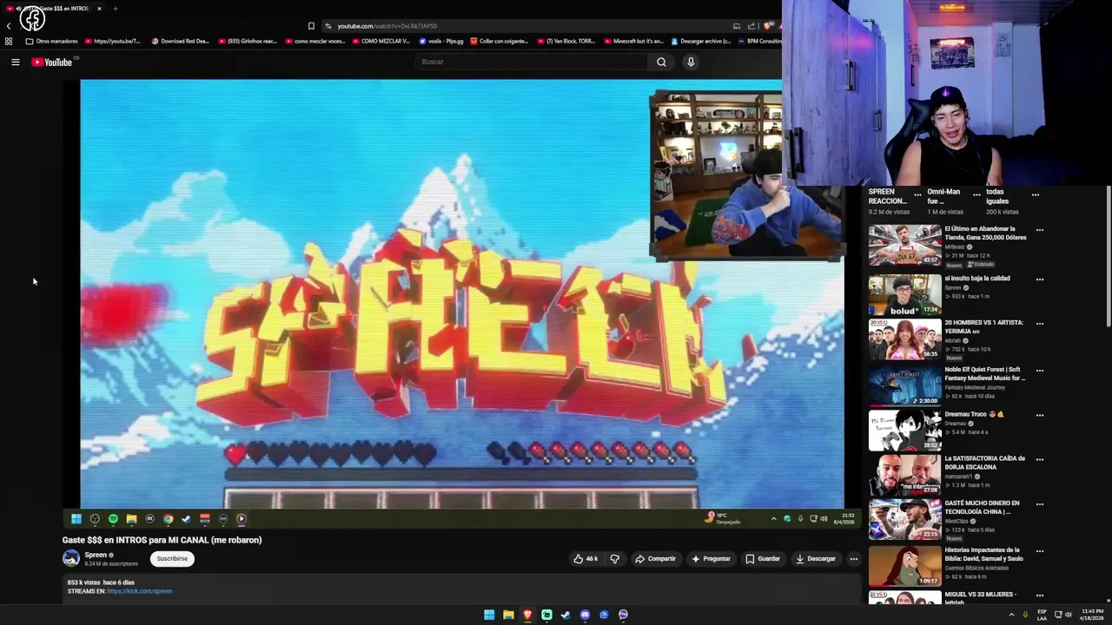Click the Guardar save button
The image size is (1112, 625).
click(763, 559)
